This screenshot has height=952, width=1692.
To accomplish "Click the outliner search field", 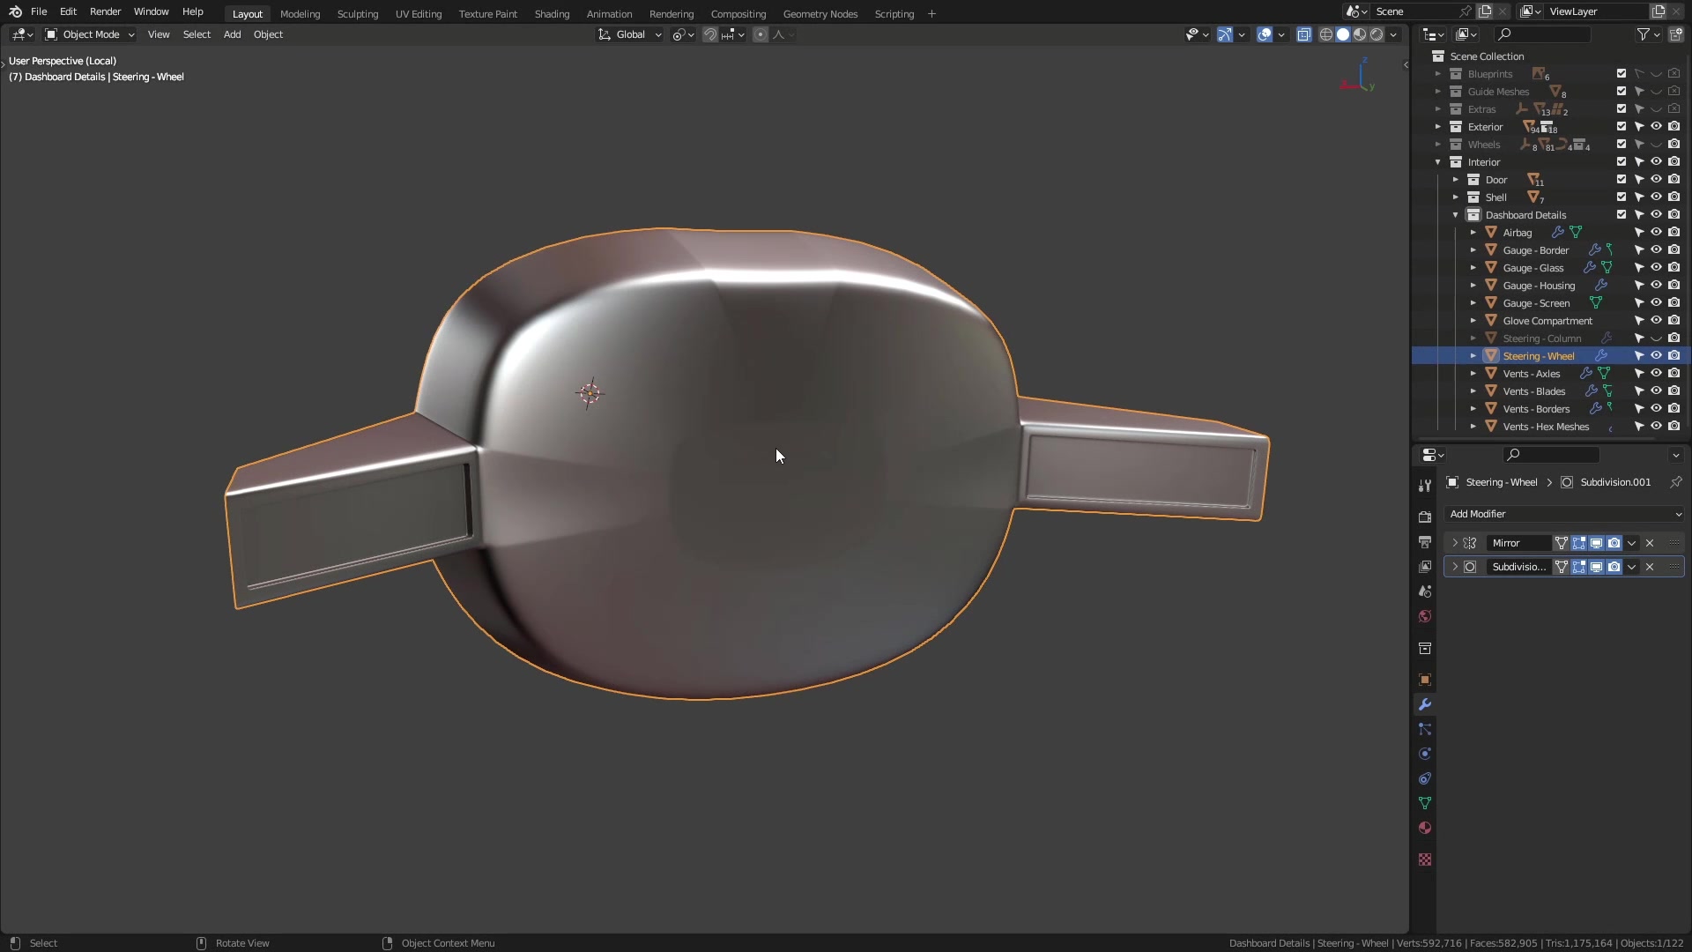I will click(1543, 34).
